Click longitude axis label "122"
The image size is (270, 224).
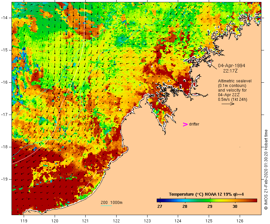tap(117, 221)
